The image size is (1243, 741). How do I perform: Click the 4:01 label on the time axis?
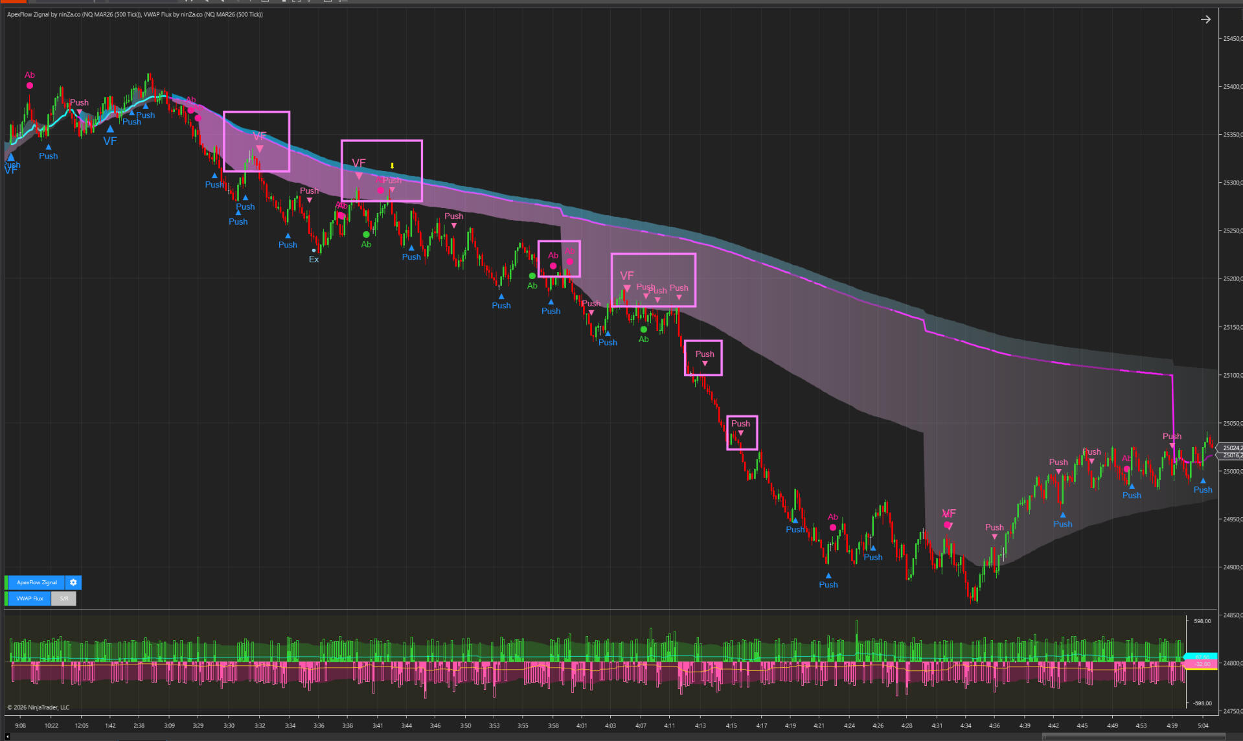(582, 725)
